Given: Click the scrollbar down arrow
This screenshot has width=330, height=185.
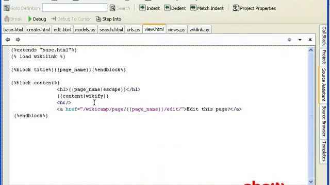Looking at the screenshot, I should coord(311,181).
